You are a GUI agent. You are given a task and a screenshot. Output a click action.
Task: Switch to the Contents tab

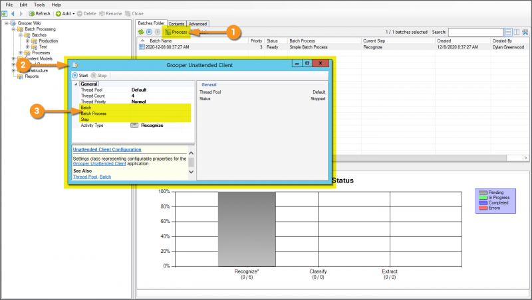pos(176,24)
